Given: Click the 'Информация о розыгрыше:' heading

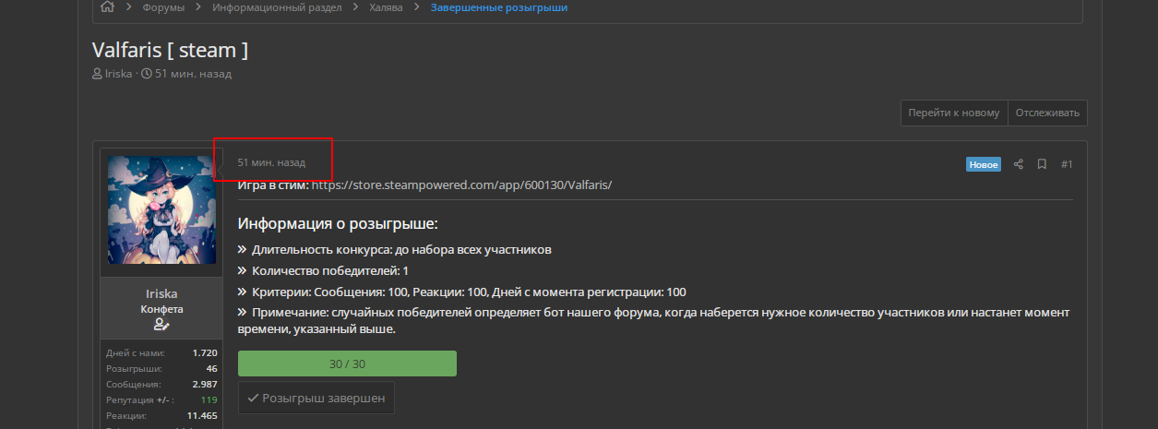Looking at the screenshot, I should pos(338,223).
